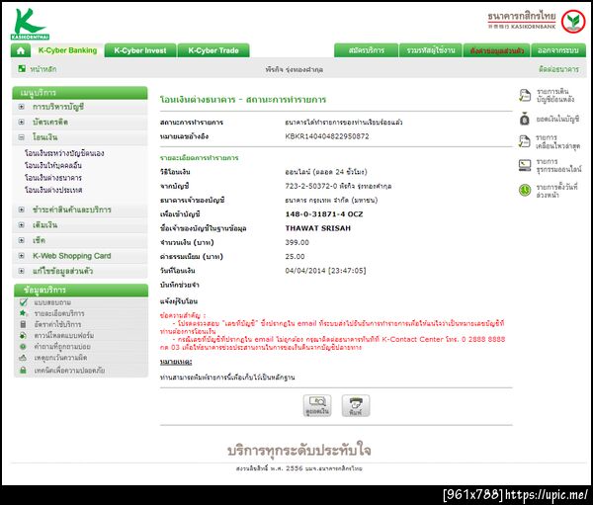
Task: Click the K Kasikornthai logo
Action: pos(30,24)
